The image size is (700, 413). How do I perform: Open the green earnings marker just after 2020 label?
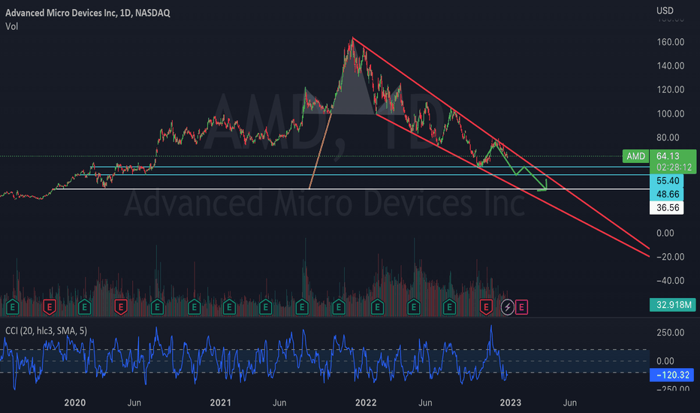[x=84, y=307]
